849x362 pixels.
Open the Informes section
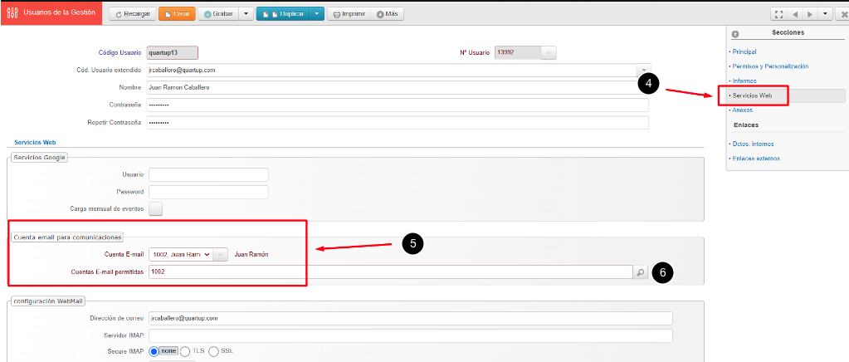pyautogui.click(x=743, y=81)
